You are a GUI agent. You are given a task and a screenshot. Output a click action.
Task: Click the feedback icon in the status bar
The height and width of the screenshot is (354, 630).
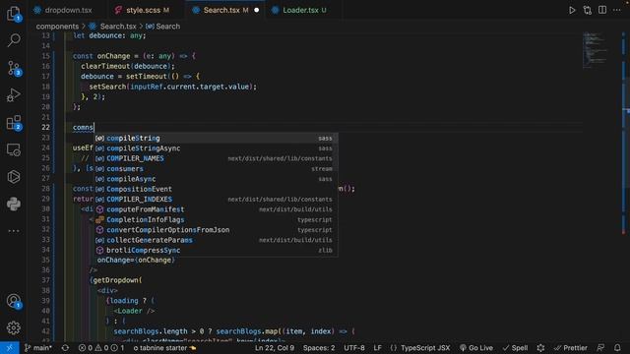coord(600,348)
